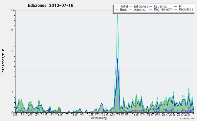Click the x-axis label '23 h'

tap(187, 114)
